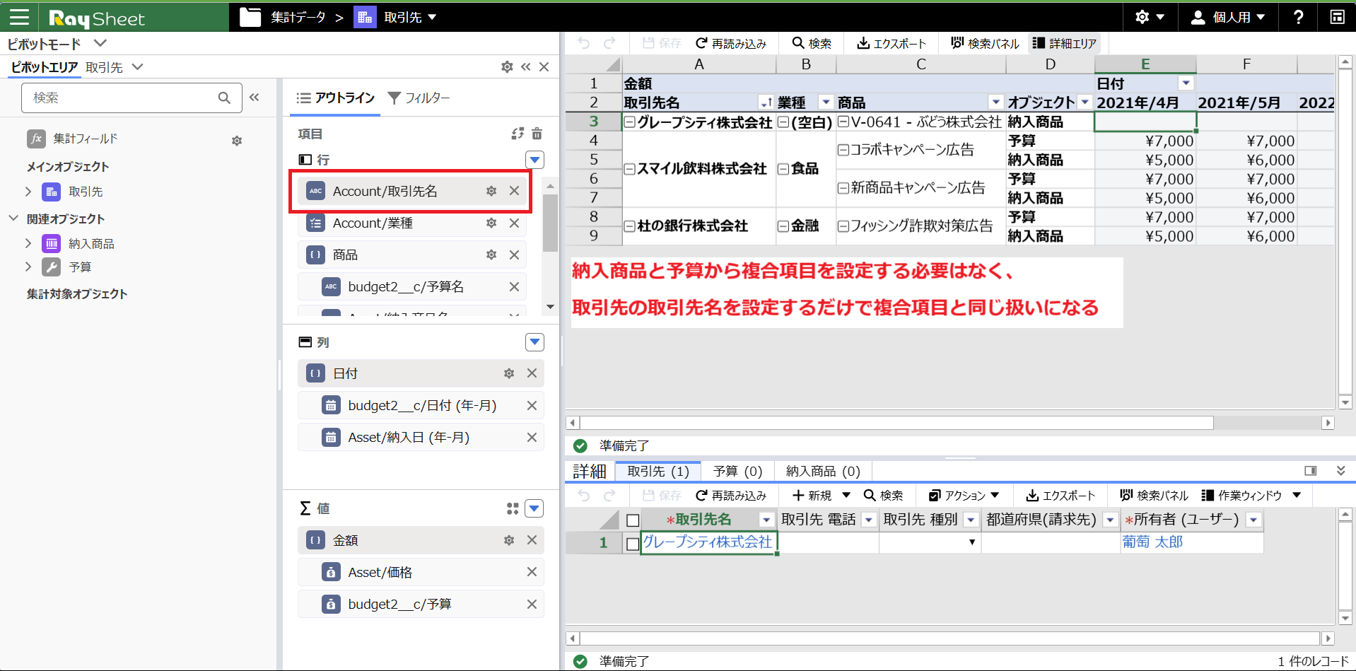Viewport: 1356px width, 671px height.
Task: Click the grid layout icon in 値 section
Action: point(513,508)
